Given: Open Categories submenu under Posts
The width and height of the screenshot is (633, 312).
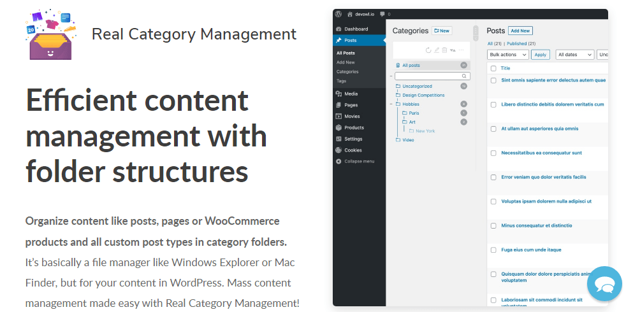Looking at the screenshot, I should [x=347, y=71].
